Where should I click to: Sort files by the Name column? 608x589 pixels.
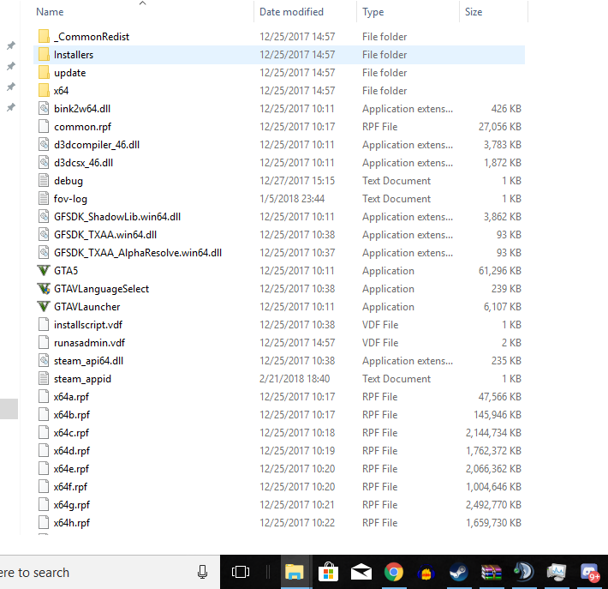pos(50,12)
